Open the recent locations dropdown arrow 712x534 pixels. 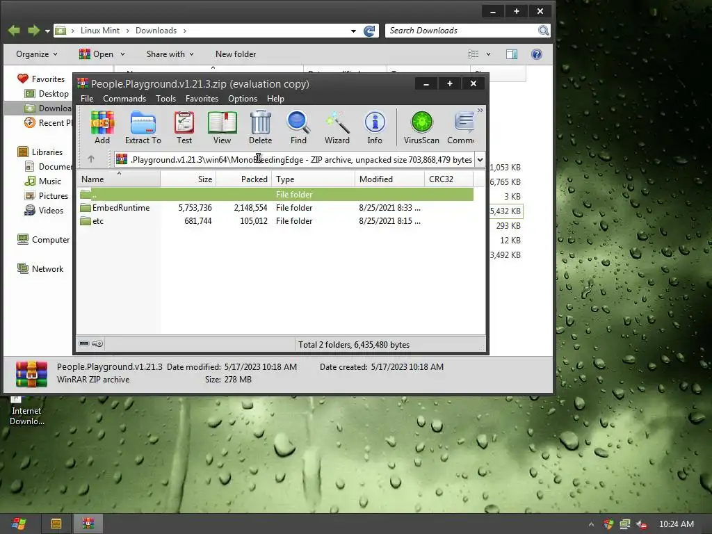click(47, 31)
